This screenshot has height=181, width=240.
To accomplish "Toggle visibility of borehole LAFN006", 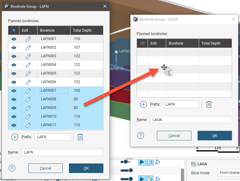I will pyautogui.click(x=14, y=82).
